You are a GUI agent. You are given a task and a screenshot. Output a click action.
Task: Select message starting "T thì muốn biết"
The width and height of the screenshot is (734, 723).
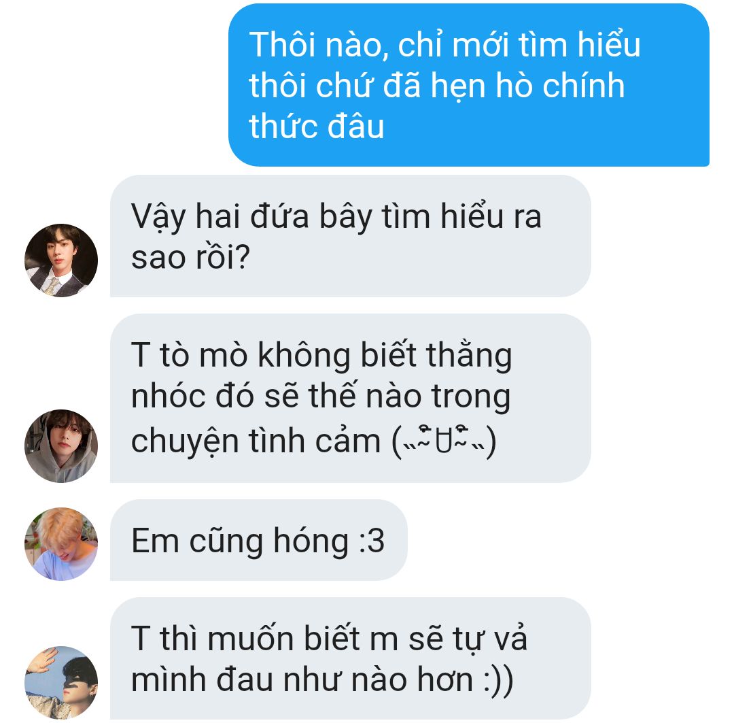coord(350,658)
